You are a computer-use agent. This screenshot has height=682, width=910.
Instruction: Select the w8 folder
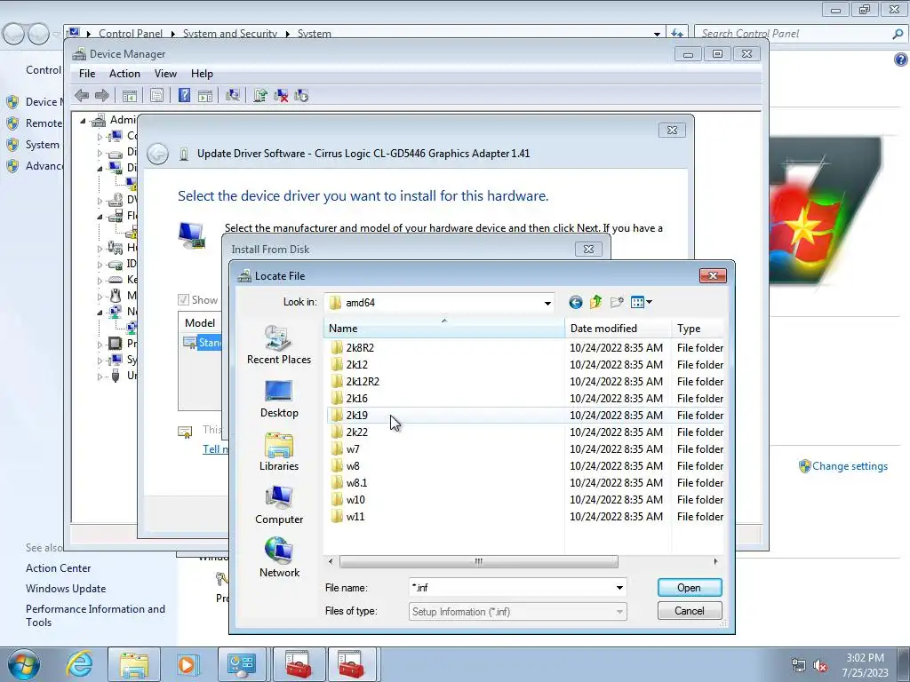coord(352,465)
